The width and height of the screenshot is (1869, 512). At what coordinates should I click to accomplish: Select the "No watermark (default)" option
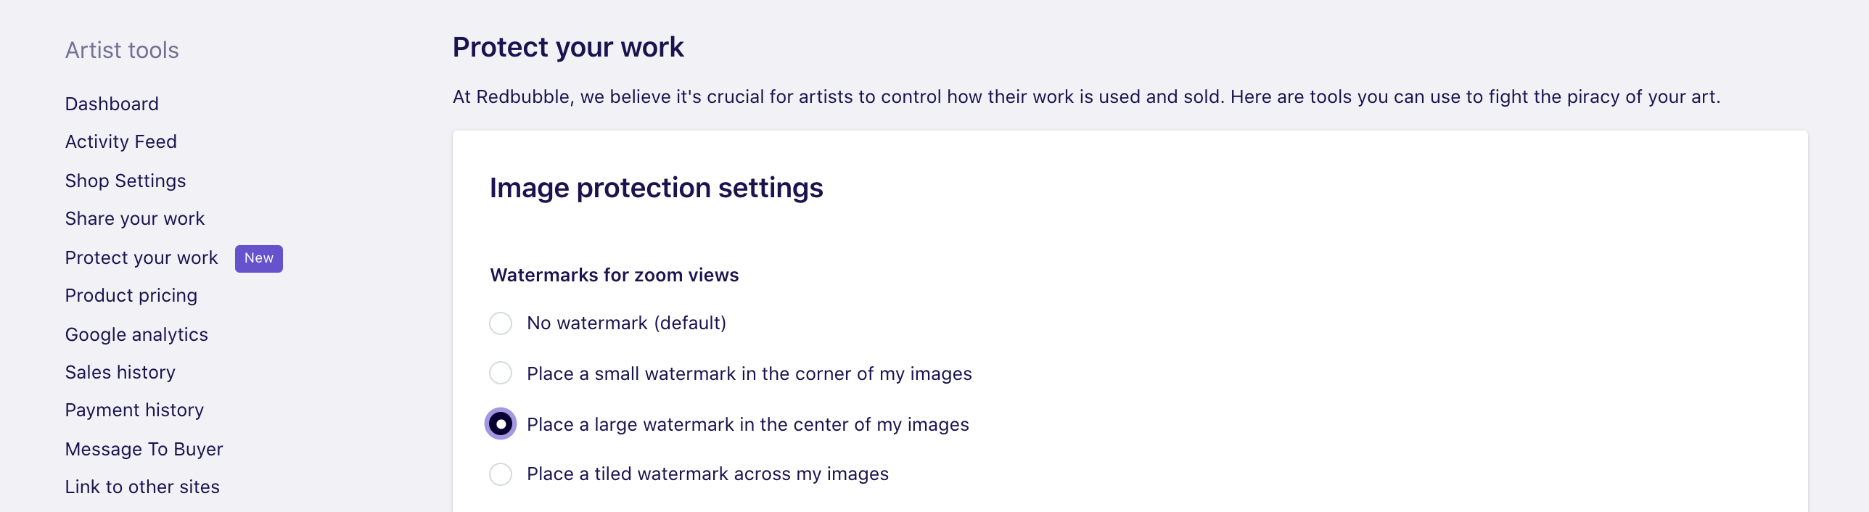point(500,323)
